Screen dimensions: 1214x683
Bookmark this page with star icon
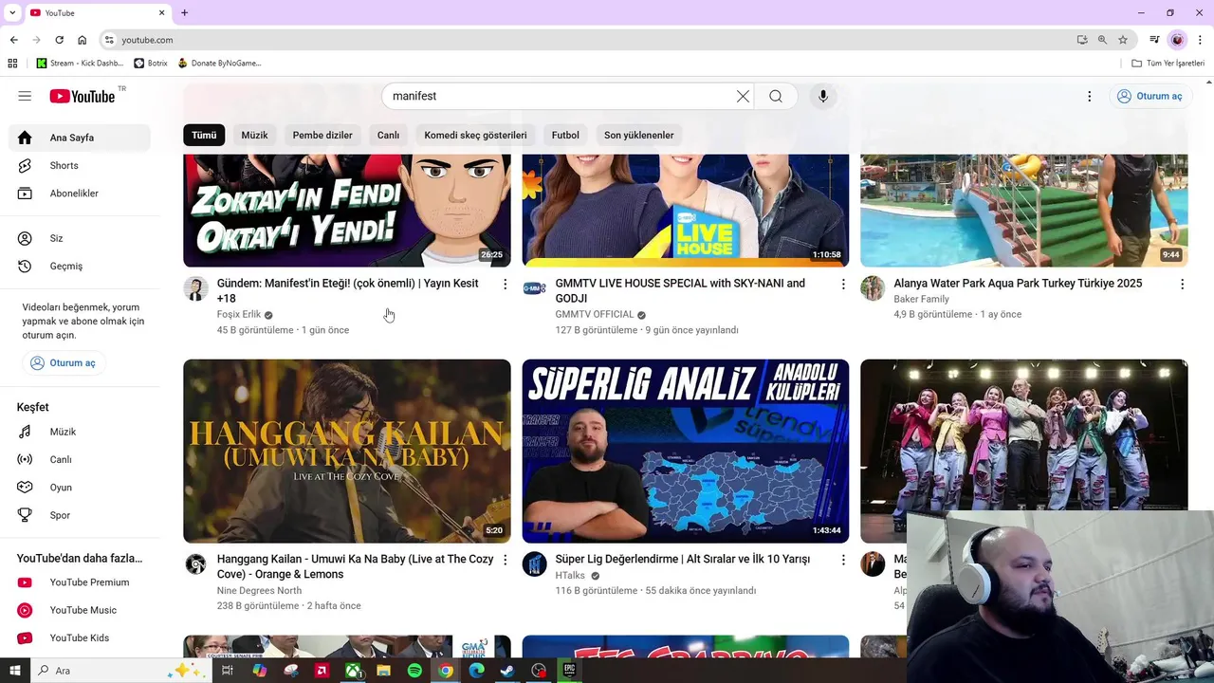coord(1123,40)
